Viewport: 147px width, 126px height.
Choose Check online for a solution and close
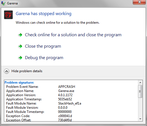73,35
